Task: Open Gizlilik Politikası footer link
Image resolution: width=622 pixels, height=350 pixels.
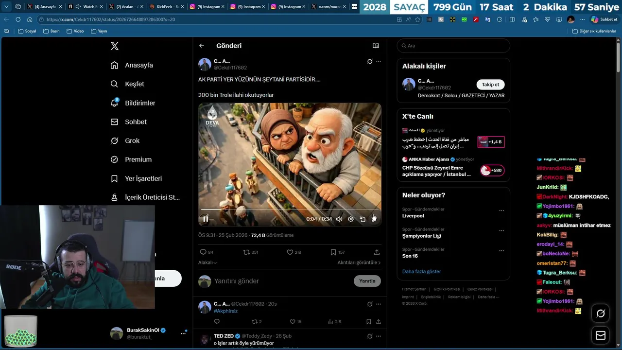Action: [x=447, y=289]
